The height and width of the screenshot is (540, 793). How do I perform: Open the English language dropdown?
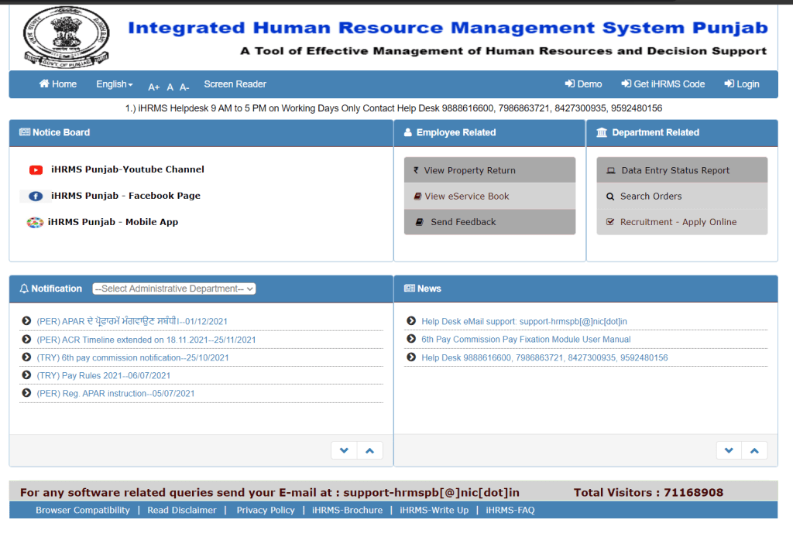coord(115,84)
